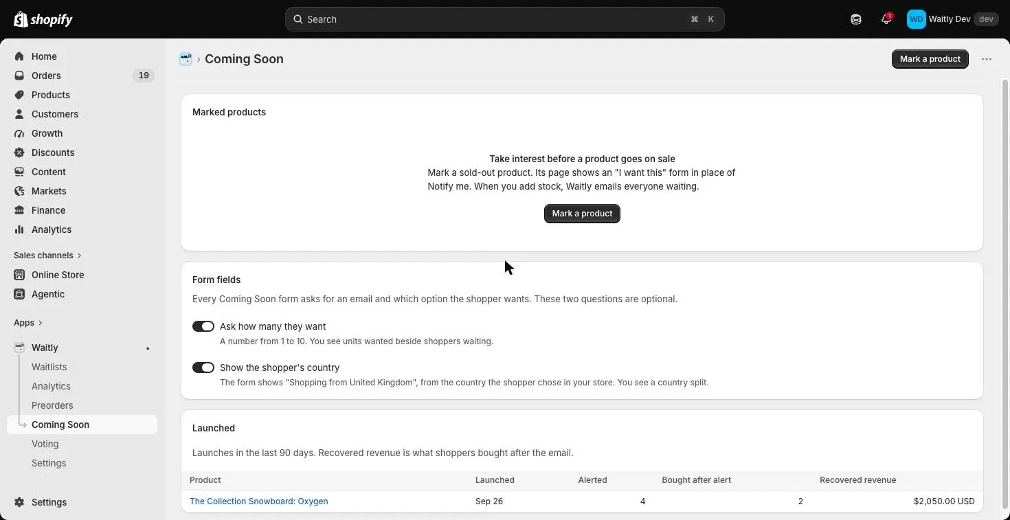Click the Finance bank icon

click(19, 210)
